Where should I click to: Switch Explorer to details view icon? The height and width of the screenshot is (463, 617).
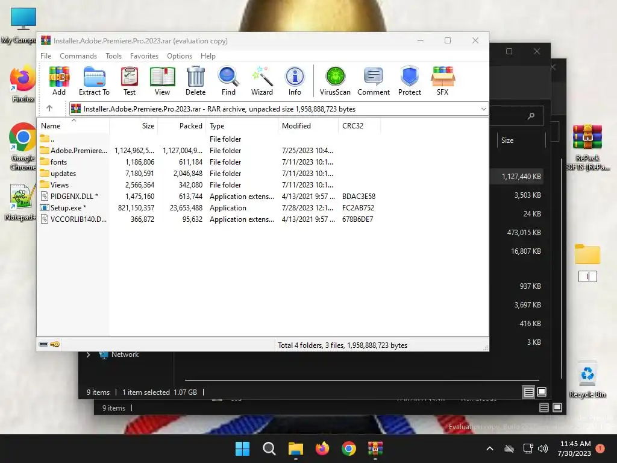[x=528, y=392]
